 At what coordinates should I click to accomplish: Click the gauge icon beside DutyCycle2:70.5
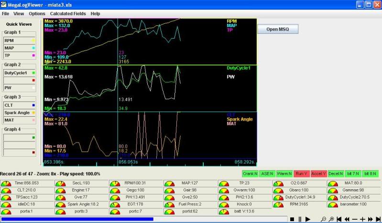tap(333, 198)
